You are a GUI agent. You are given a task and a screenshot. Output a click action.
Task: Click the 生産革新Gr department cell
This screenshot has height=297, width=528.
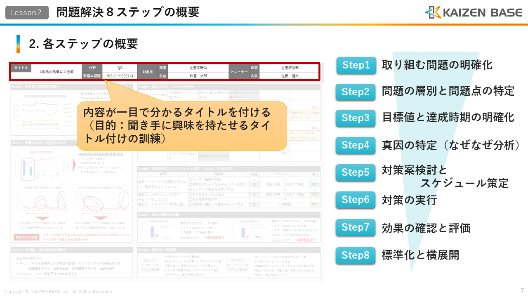198,68
